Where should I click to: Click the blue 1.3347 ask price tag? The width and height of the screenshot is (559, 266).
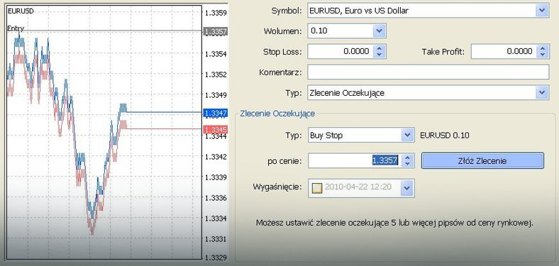click(x=216, y=113)
